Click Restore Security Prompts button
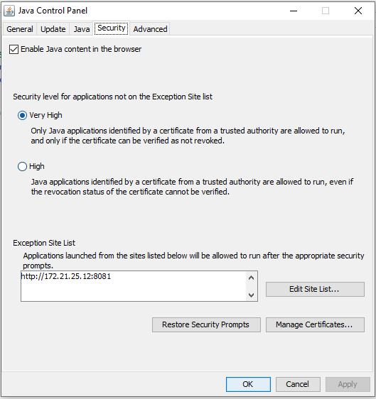 click(x=206, y=324)
